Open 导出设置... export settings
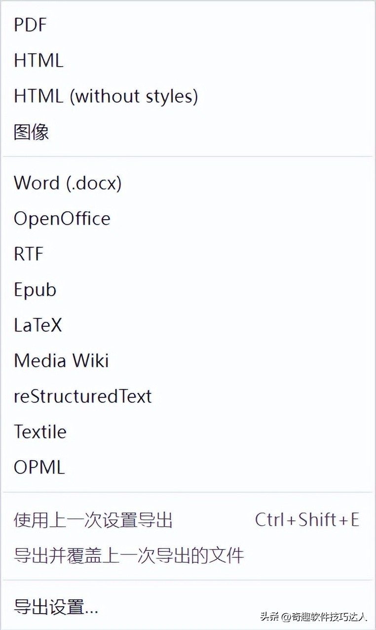 56,607
